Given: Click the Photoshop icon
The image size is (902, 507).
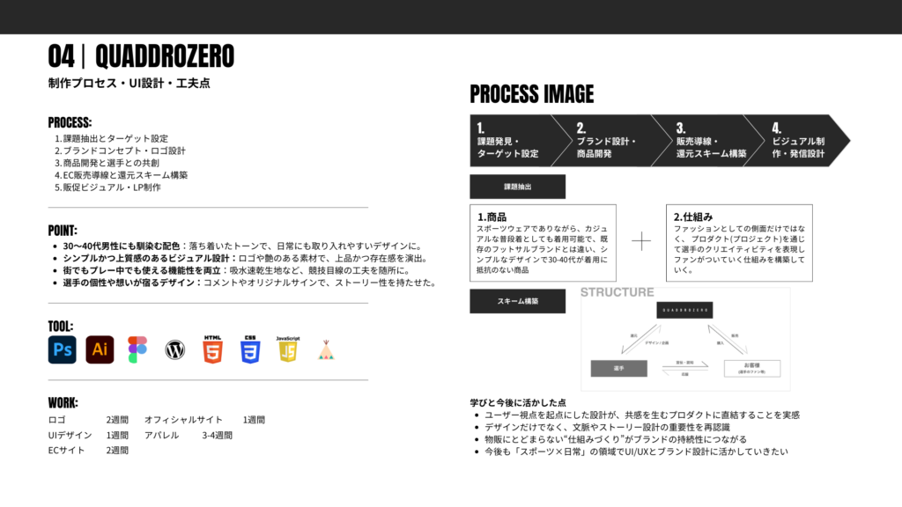Looking at the screenshot, I should (x=63, y=349).
